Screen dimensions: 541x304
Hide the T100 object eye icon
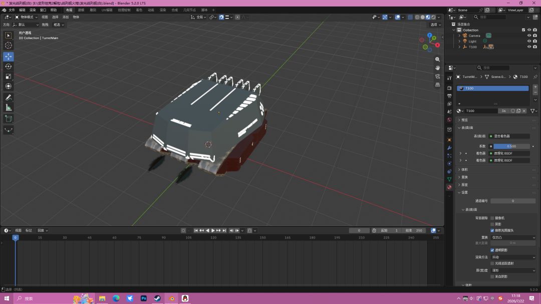pyautogui.click(x=529, y=47)
